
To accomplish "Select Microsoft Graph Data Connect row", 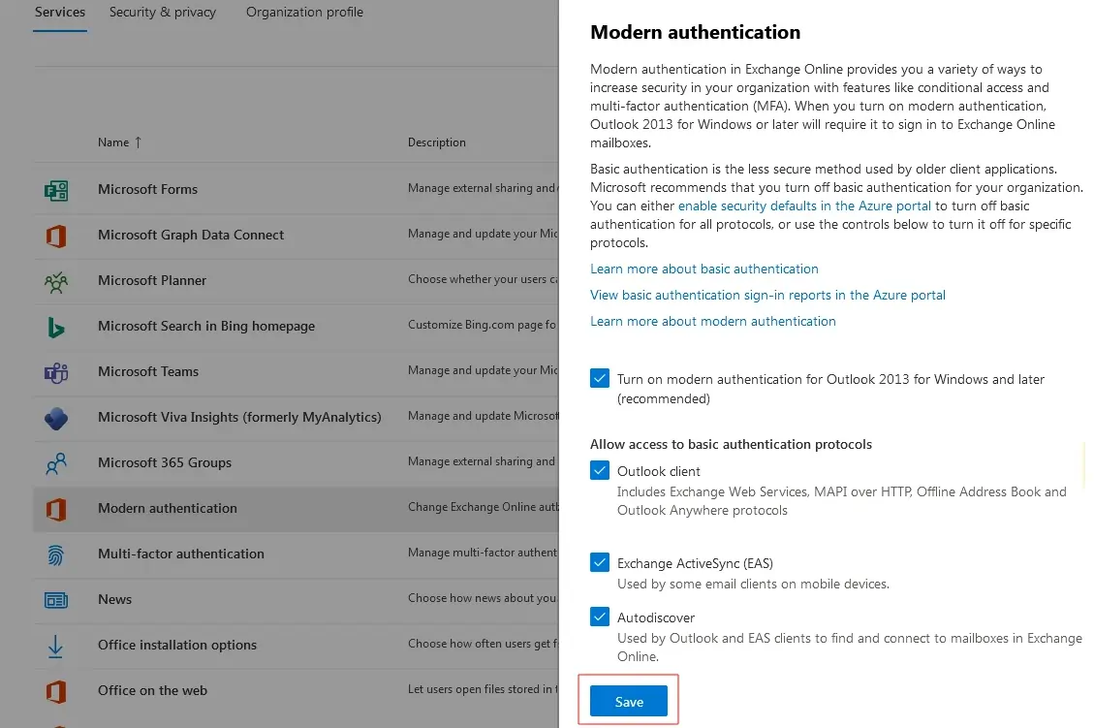I will [191, 235].
